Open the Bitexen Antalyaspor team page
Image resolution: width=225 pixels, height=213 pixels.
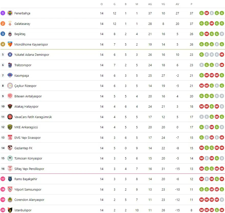(28, 96)
